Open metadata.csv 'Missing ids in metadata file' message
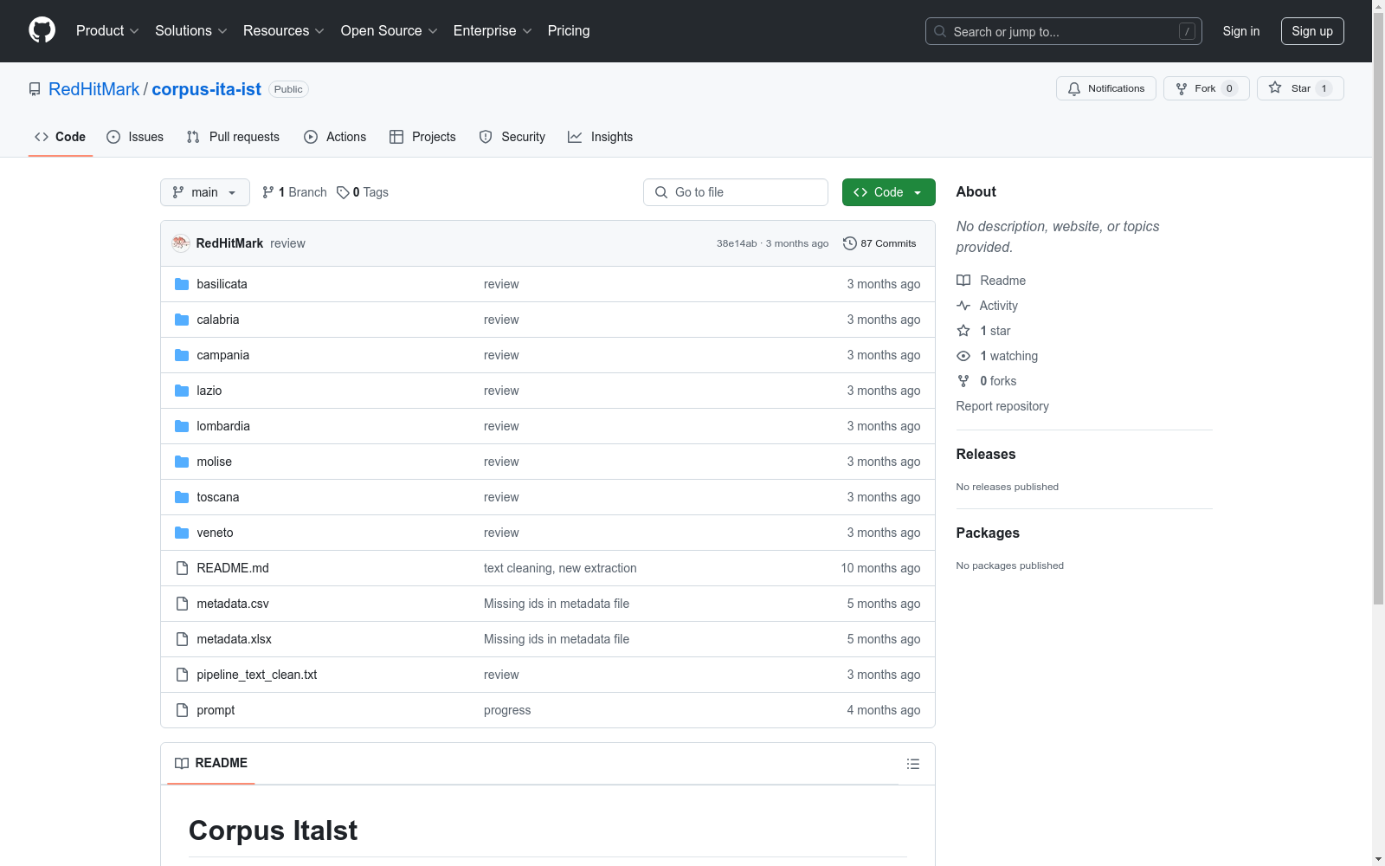This screenshot has width=1385, height=866. 557,604
